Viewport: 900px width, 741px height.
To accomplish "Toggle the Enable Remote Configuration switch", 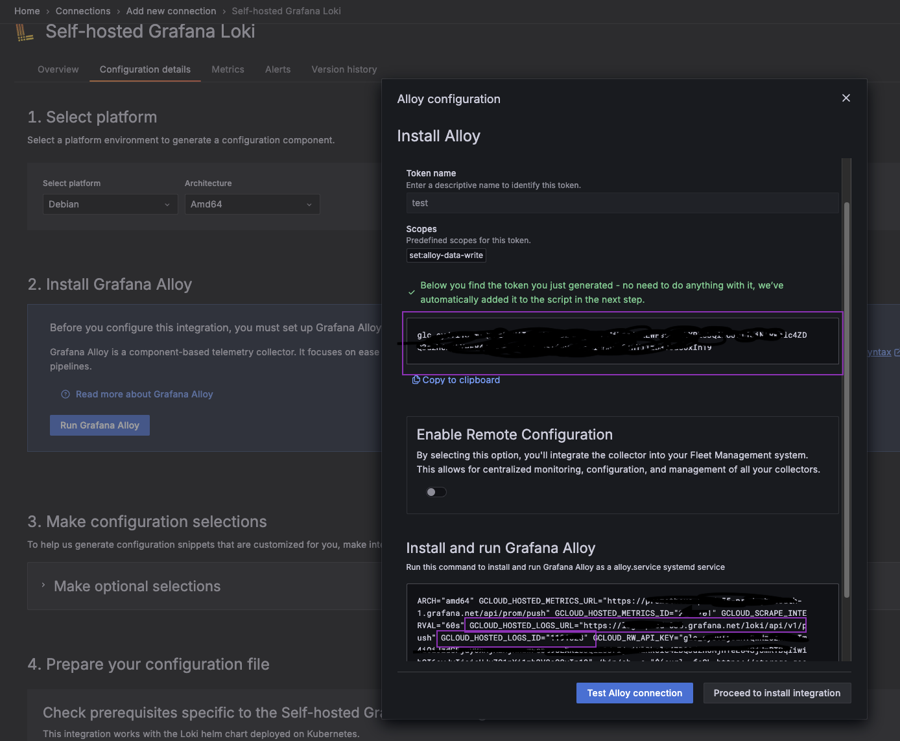I will (x=436, y=492).
